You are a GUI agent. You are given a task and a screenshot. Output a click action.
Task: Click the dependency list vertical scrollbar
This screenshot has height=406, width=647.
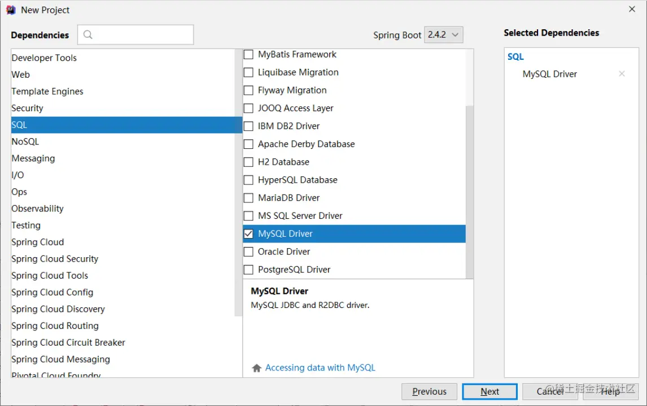tap(470, 192)
